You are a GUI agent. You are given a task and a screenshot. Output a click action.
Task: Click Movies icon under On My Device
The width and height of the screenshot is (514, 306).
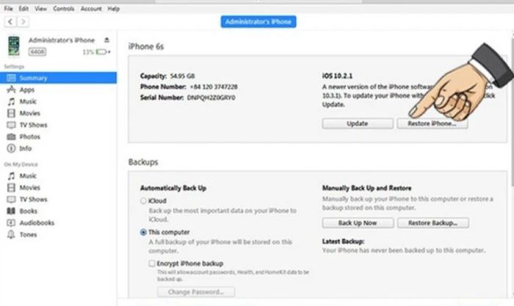11,187
